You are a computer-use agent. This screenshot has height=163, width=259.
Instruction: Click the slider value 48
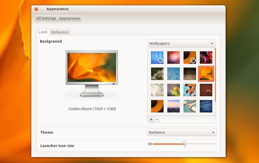pos(149,144)
